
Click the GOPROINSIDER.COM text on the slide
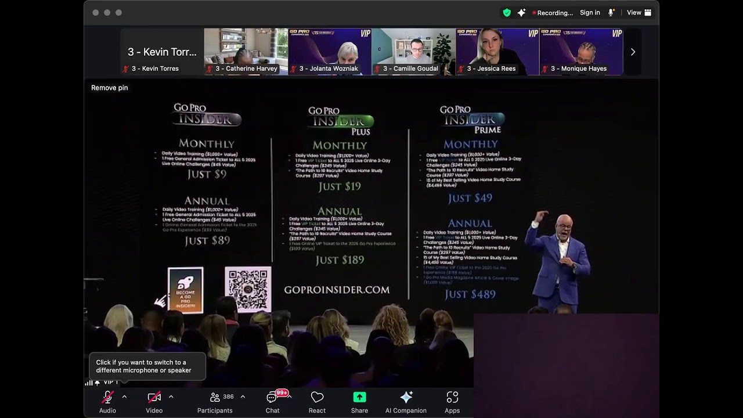coord(337,290)
